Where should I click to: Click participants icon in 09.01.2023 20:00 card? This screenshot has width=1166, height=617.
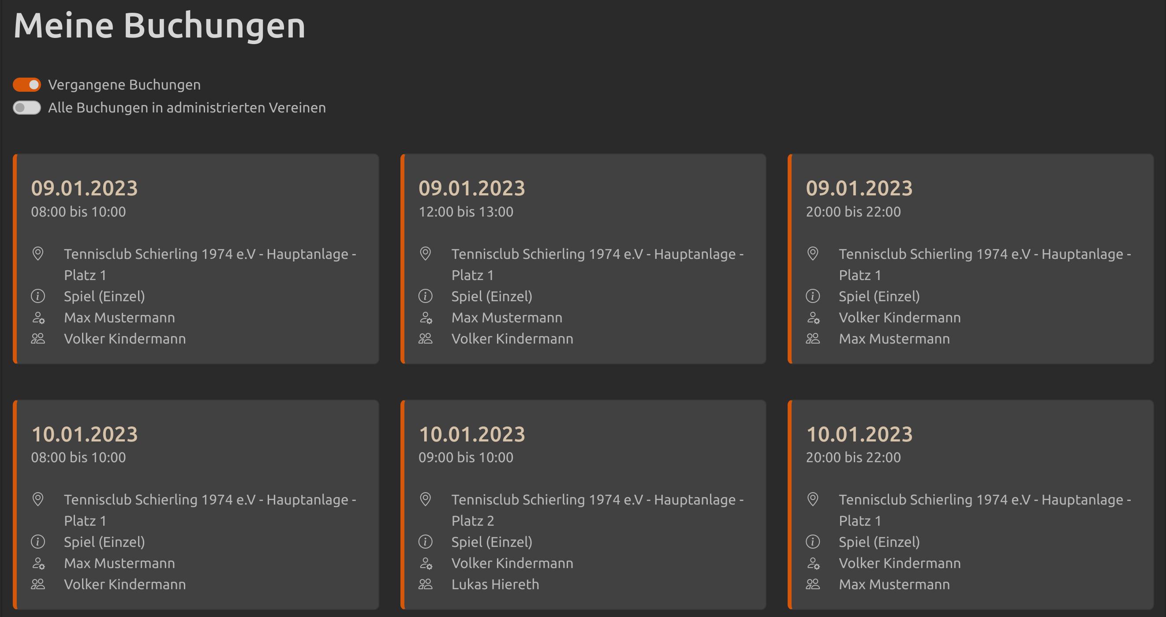813,339
